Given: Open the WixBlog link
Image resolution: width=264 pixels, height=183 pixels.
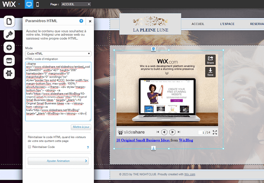Looking at the screenshot, I should pos(186,140).
